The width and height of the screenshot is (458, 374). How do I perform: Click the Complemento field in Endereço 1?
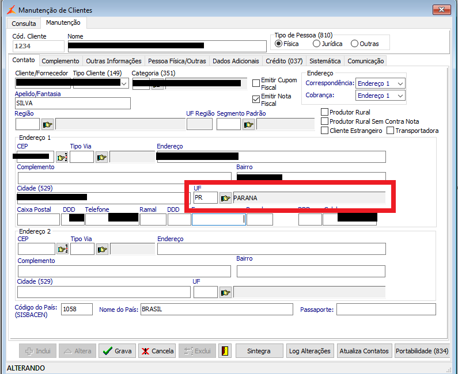coord(124,178)
